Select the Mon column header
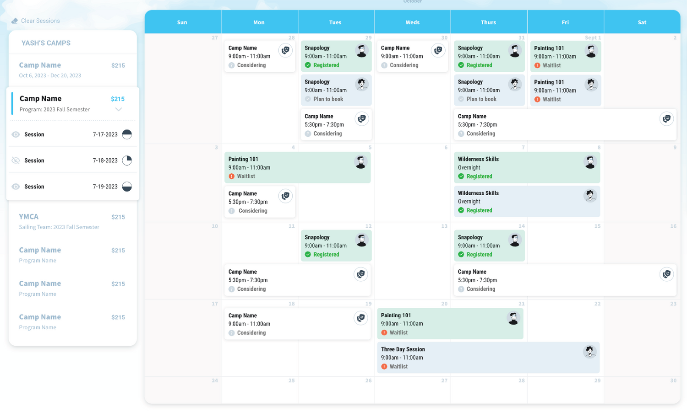 259,22
